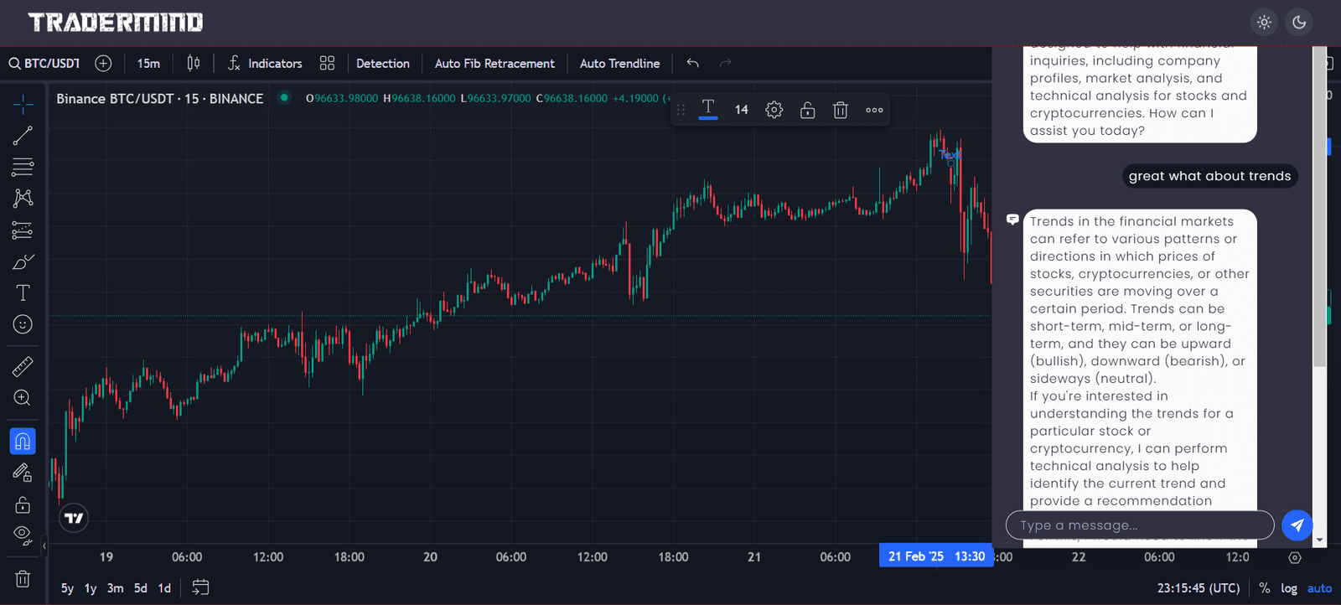
Task: Click the chat panel scrollbar thumb
Action: coord(1319,207)
